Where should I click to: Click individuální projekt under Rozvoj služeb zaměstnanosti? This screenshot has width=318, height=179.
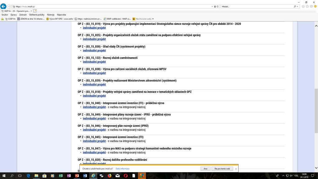coord(94,62)
